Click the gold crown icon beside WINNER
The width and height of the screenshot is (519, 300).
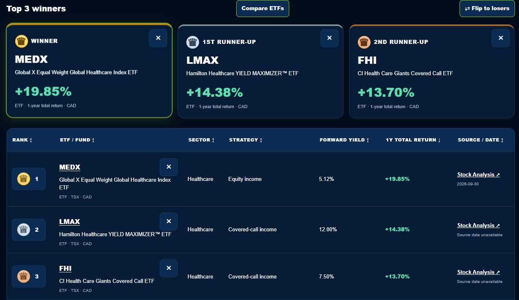tap(21, 41)
